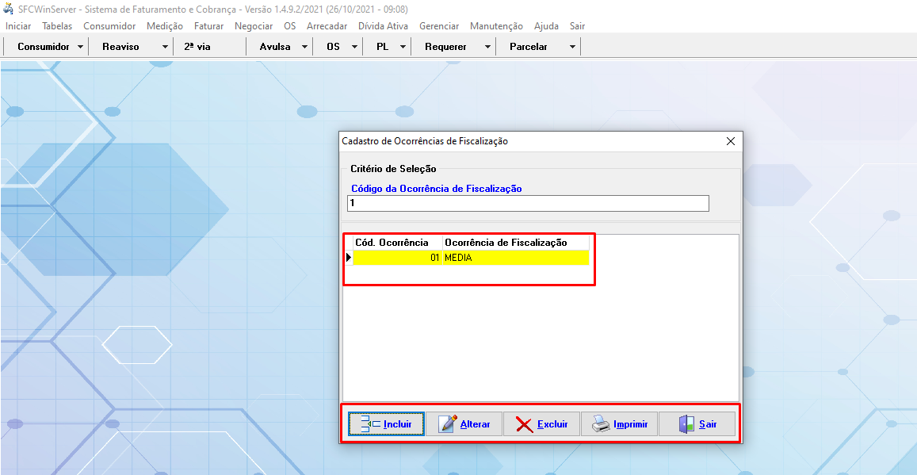The image size is (917, 475).
Task: Open the Tabelas menu
Action: click(x=56, y=25)
